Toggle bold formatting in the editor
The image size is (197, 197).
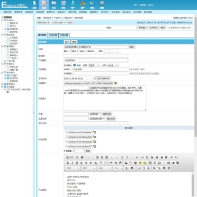tap(67, 163)
